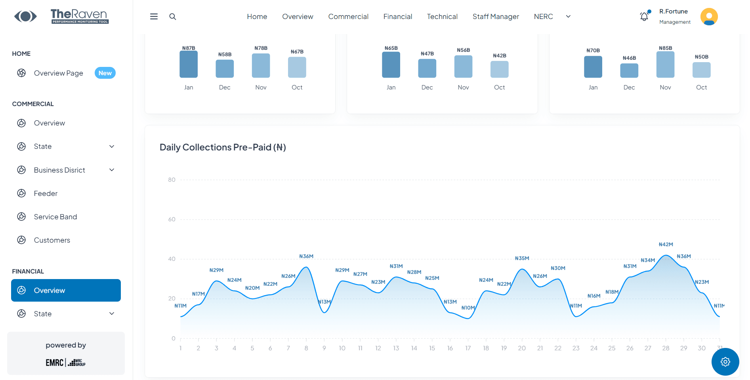Click the TheRaven logo eye icon
The width and height of the screenshot is (750, 380).
[25, 16]
